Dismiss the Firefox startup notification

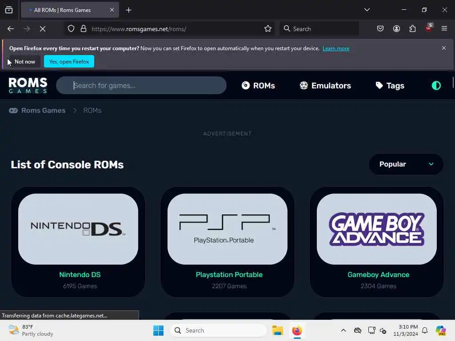444,48
